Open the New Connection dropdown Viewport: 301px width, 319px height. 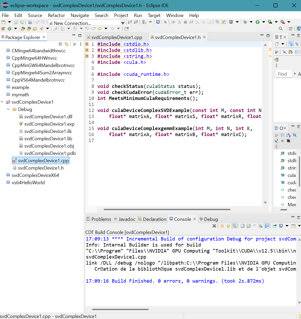coord(123,23)
